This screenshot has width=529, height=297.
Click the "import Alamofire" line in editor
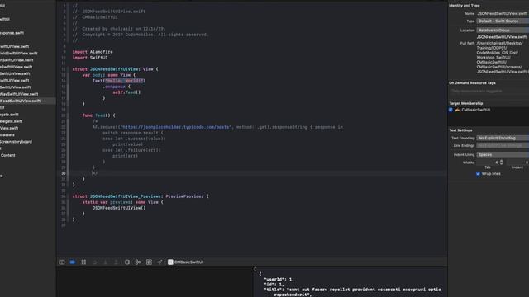coord(93,52)
